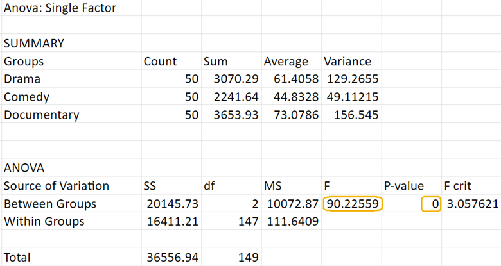501x266 pixels.
Task: Click the Drama group label cell
Action: point(22,79)
